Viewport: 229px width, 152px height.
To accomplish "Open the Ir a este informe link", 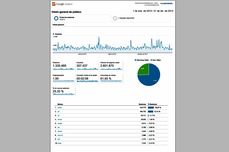I will click(167, 3).
